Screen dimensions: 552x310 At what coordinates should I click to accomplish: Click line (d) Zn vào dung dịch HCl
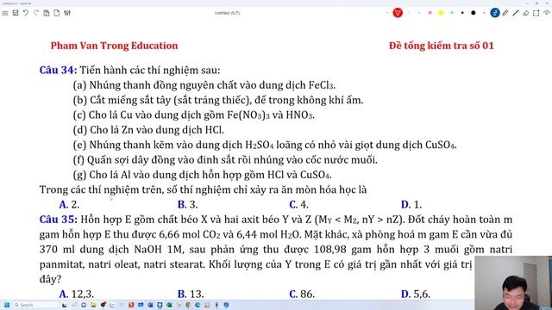[148, 130]
